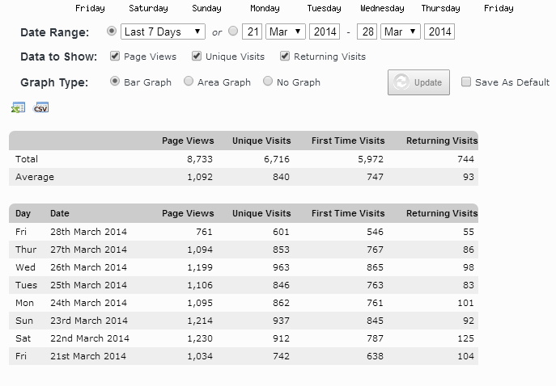This screenshot has height=386, width=556.
Task: Click the Monday graph axis label
Action: 265,8
